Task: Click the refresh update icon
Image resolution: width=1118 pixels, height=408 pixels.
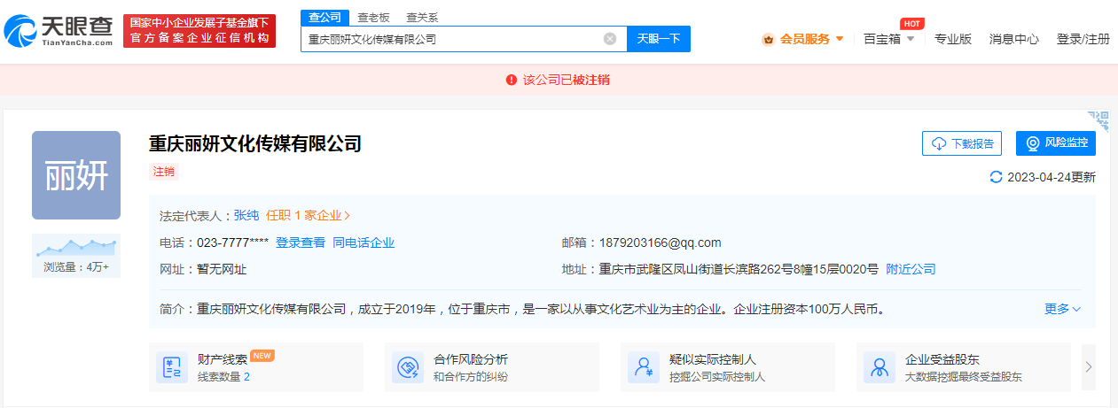Action: 996,177
